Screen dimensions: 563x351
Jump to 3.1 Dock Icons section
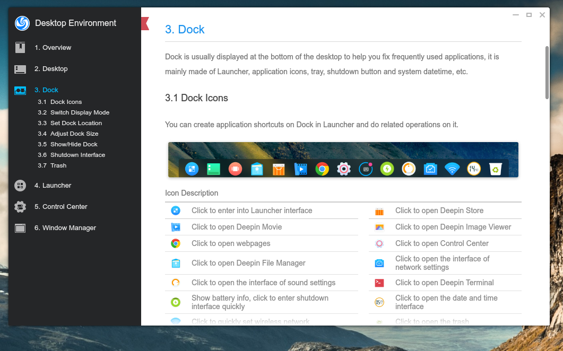coord(60,102)
